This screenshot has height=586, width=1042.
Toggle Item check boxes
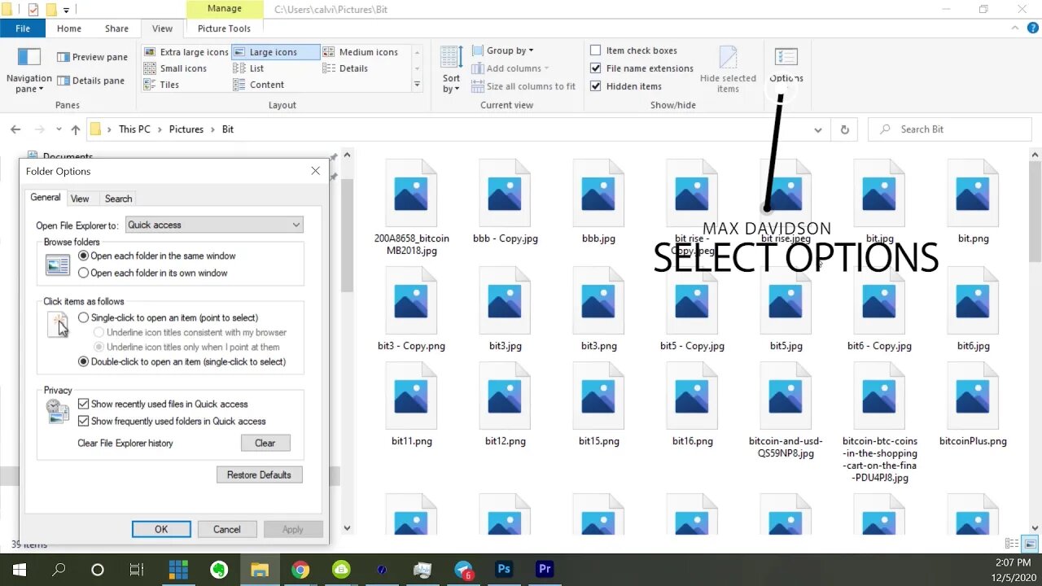pos(633,50)
